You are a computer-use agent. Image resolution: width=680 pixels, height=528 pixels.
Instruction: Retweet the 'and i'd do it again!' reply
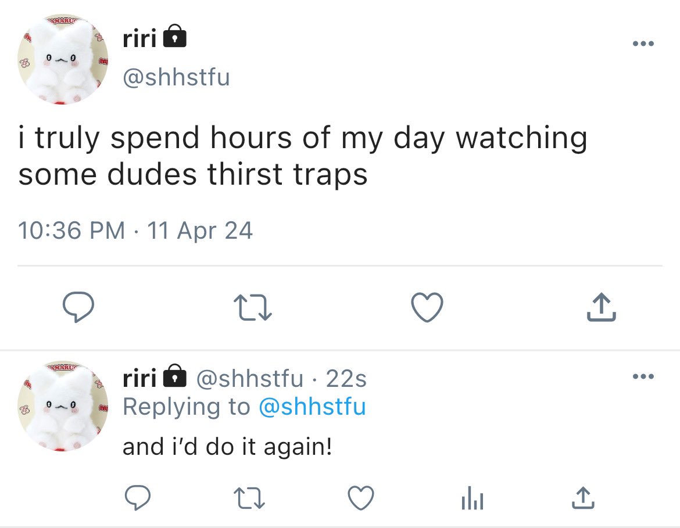249,498
